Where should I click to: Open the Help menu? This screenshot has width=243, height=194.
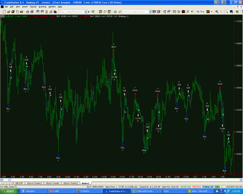pos(60,7)
